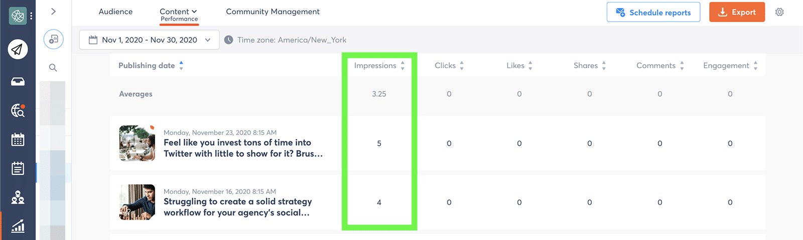Switch to the Audience tab

115,12
